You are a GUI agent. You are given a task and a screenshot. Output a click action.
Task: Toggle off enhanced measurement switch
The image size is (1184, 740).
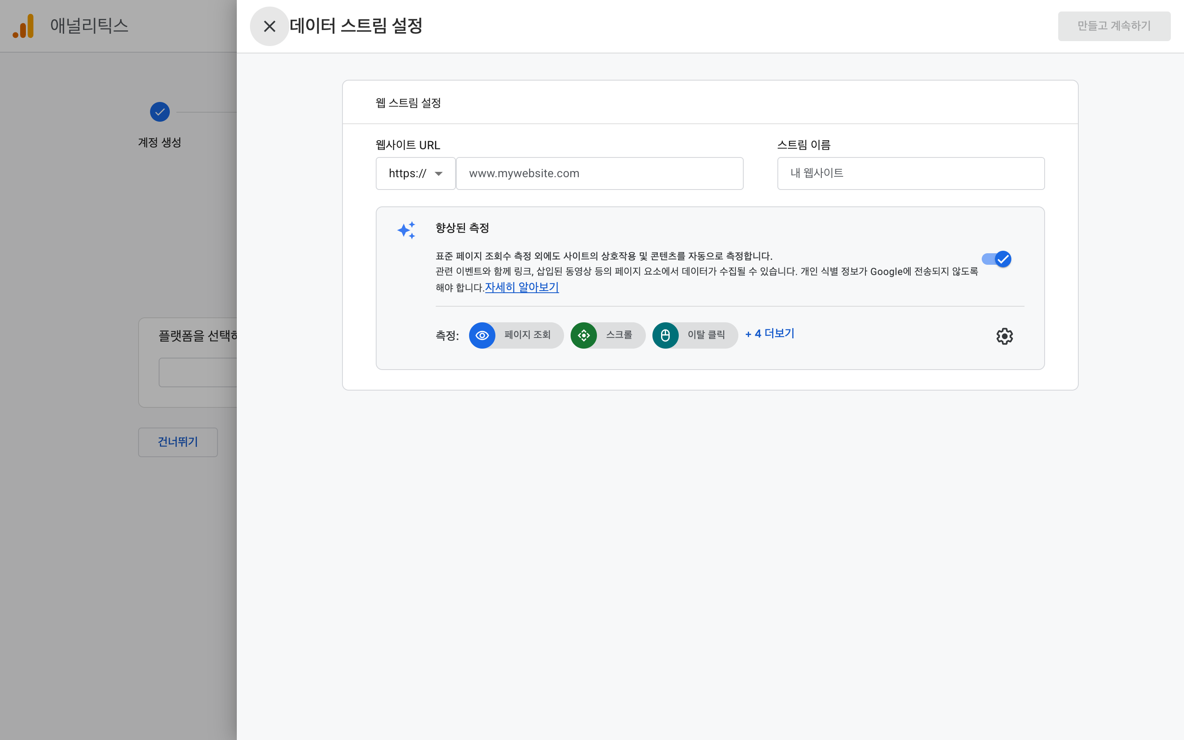[x=996, y=259]
